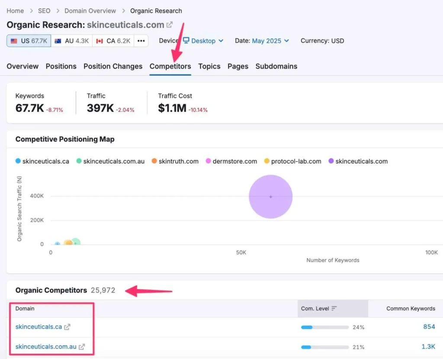The height and width of the screenshot is (359, 443).
Task: Open the Desktop device dropdown
Action: 203,41
